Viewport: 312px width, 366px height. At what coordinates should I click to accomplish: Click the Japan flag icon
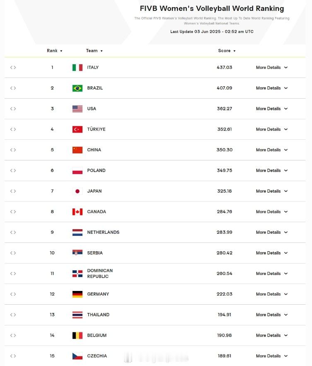[x=77, y=191]
